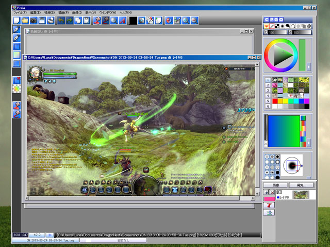Select the diagonal line drawing mode
This screenshot has height=247, width=330.
pos(272,26)
